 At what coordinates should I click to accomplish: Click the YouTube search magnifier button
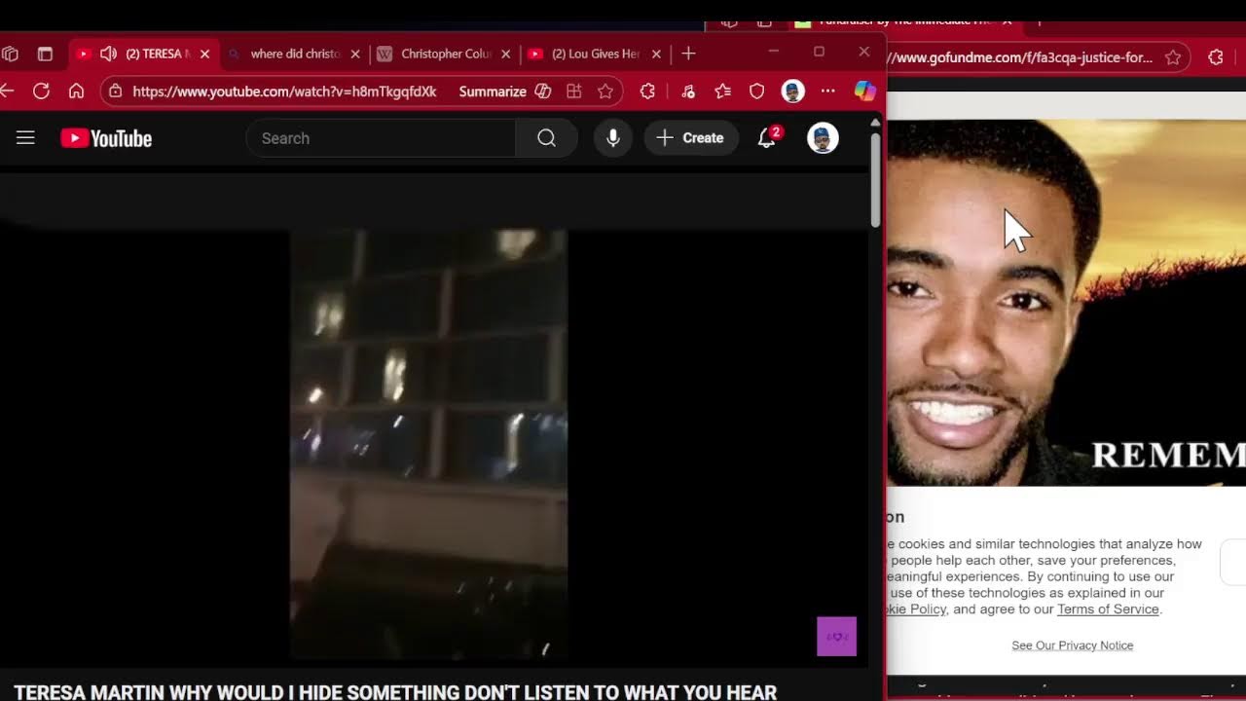pyautogui.click(x=546, y=138)
